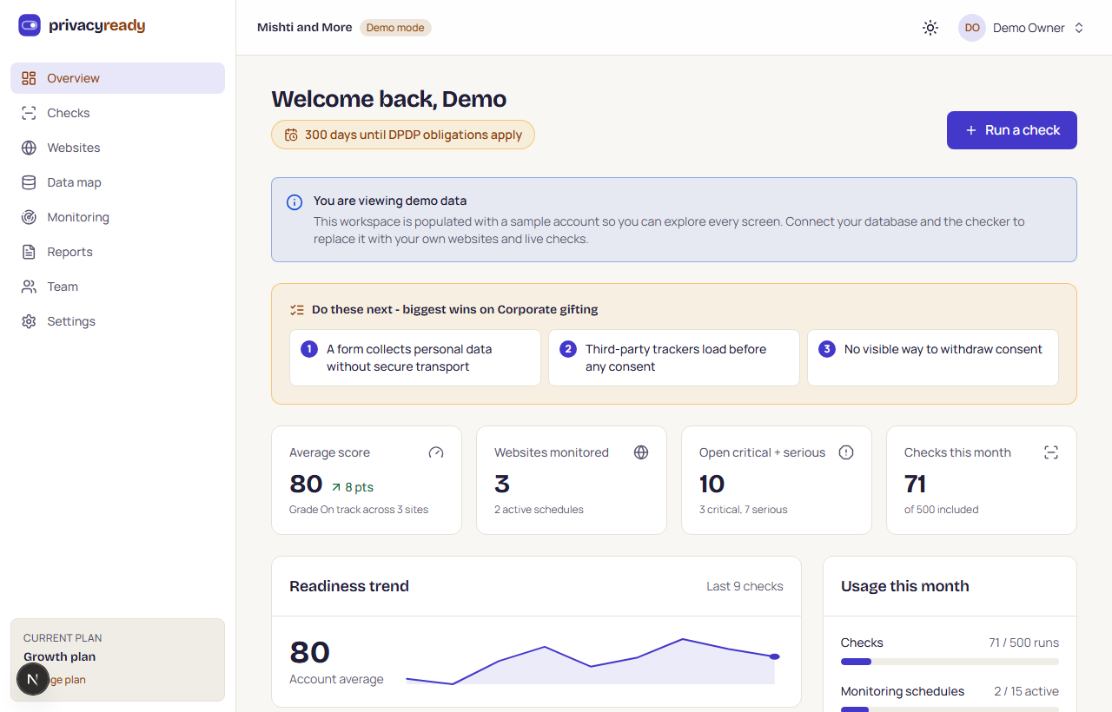Click the DO avatar circle
The height and width of the screenshot is (712, 1112).
coord(972,28)
